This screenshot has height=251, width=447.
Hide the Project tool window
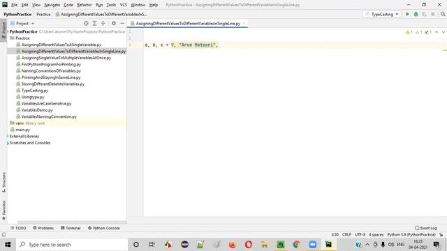[122, 23]
